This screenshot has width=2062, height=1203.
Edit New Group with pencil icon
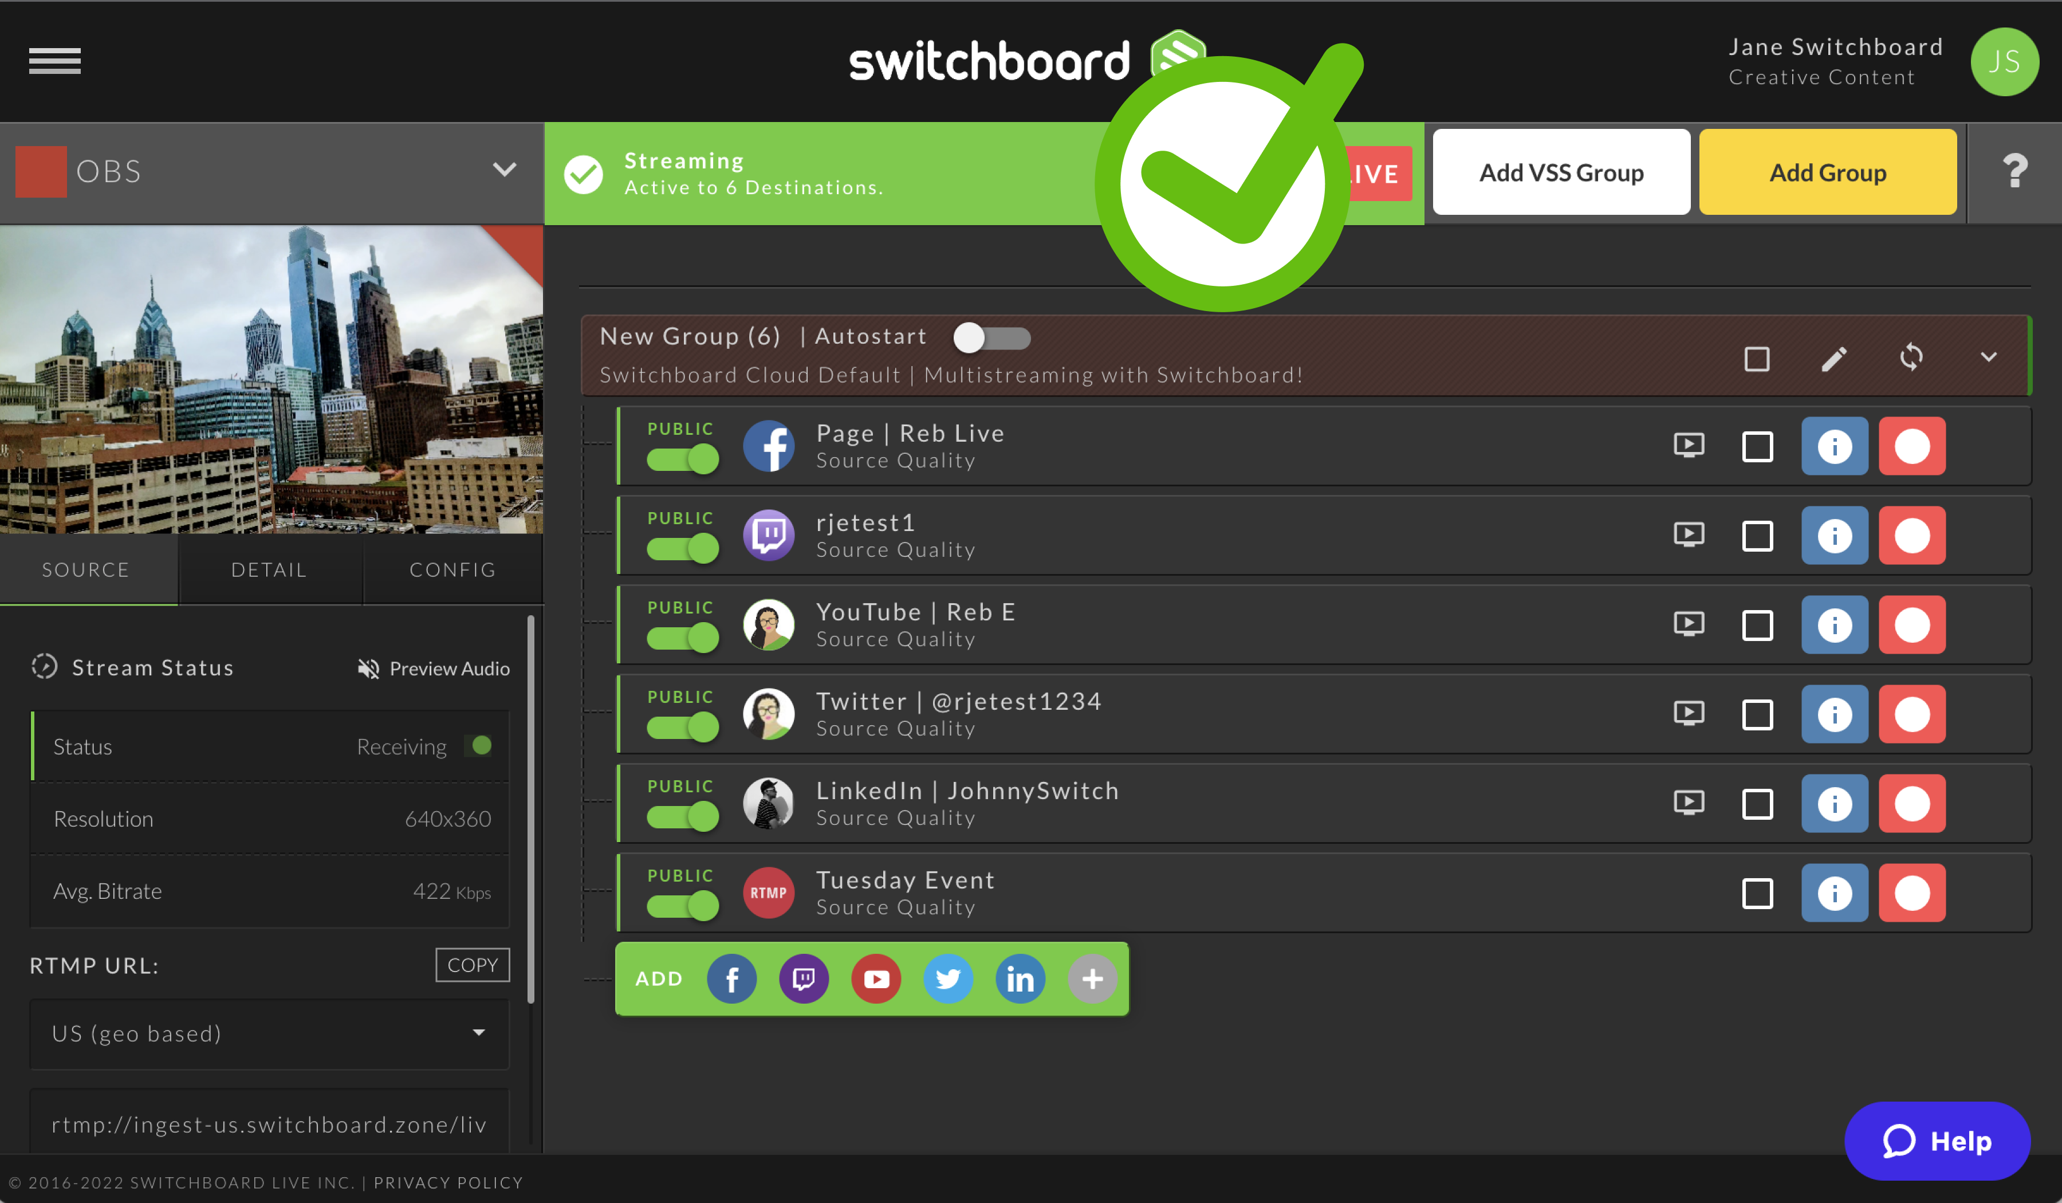click(x=1833, y=359)
